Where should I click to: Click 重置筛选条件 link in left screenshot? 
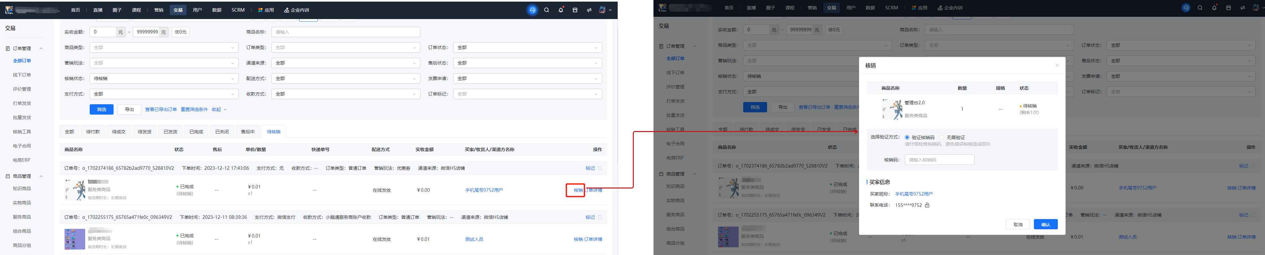pos(194,109)
